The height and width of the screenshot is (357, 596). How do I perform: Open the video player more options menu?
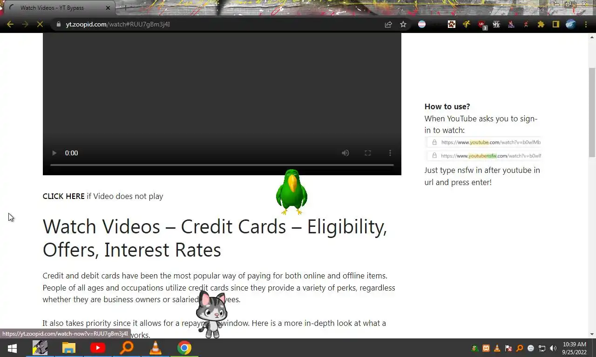390,153
